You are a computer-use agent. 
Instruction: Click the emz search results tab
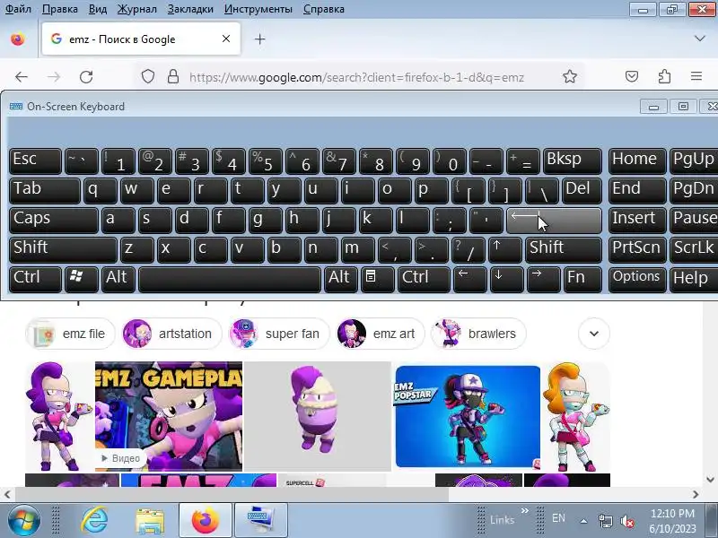click(x=141, y=39)
